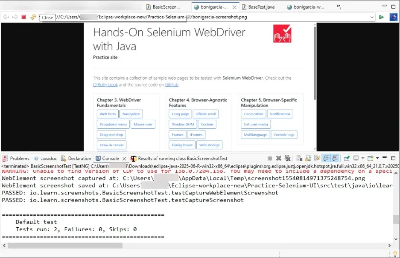
Task: Click the GitHub link
Action: 172,84
